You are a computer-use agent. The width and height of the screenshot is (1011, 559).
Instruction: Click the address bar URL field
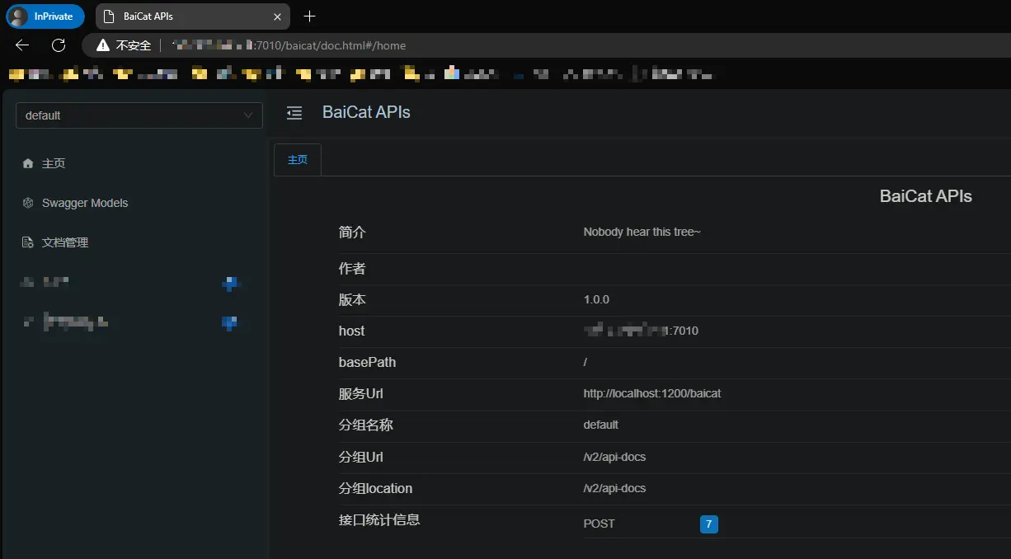[x=495, y=45]
